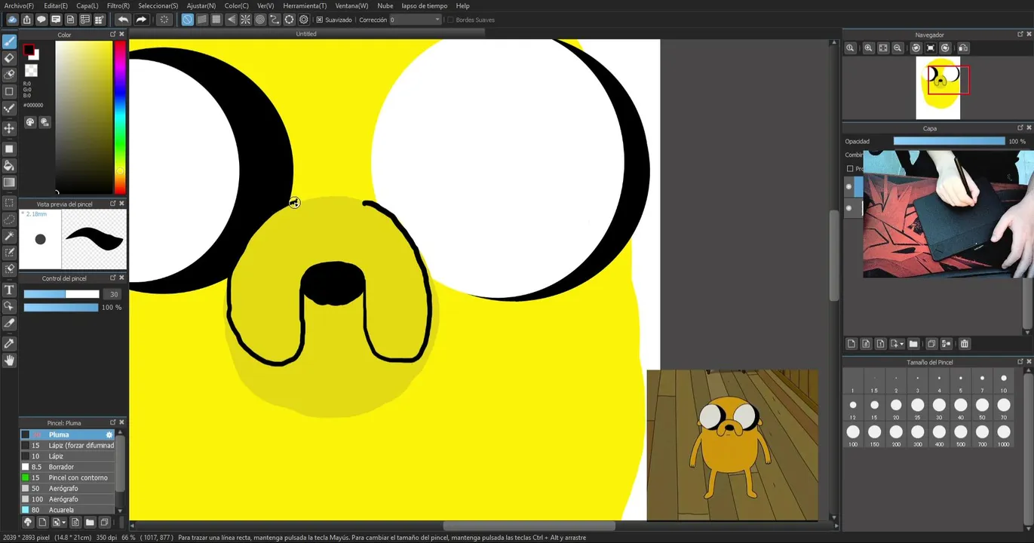
Task: Select the Bucket fill tool
Action: (10, 165)
